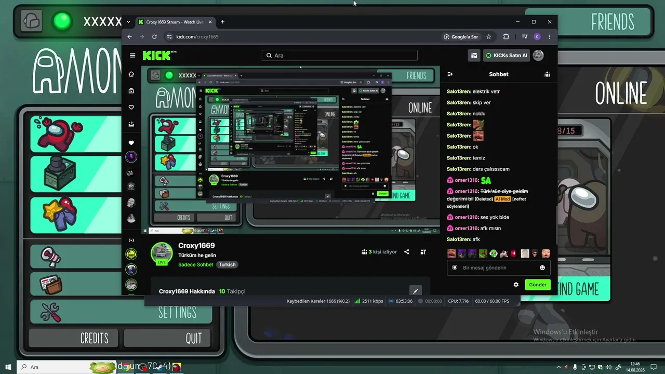Click the KICKs Satın Al button
Viewport: 665px width, 374px height.
tap(506, 56)
